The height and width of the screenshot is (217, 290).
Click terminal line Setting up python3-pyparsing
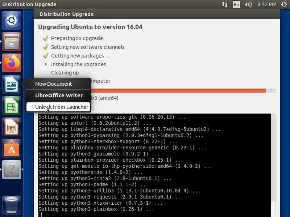[x=121, y=135]
